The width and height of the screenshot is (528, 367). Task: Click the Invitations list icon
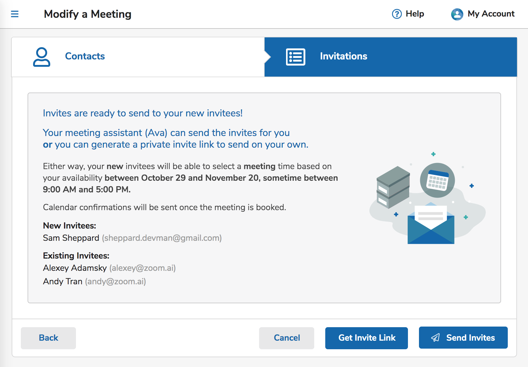click(x=295, y=57)
